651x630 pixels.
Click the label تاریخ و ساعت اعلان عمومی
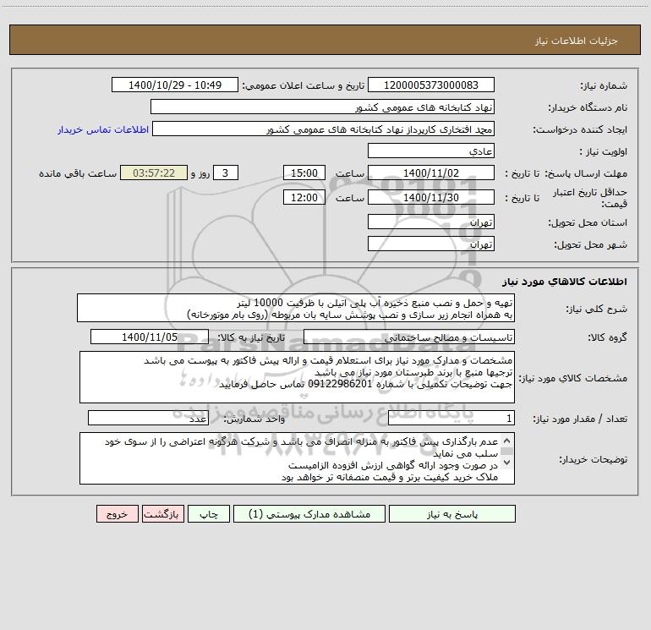(303, 85)
